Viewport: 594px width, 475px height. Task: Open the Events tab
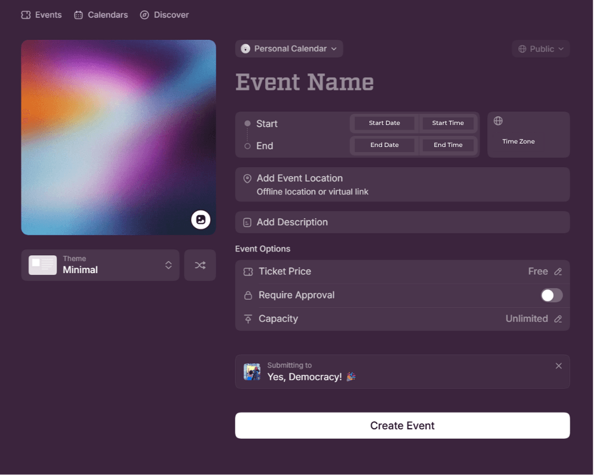(x=41, y=15)
